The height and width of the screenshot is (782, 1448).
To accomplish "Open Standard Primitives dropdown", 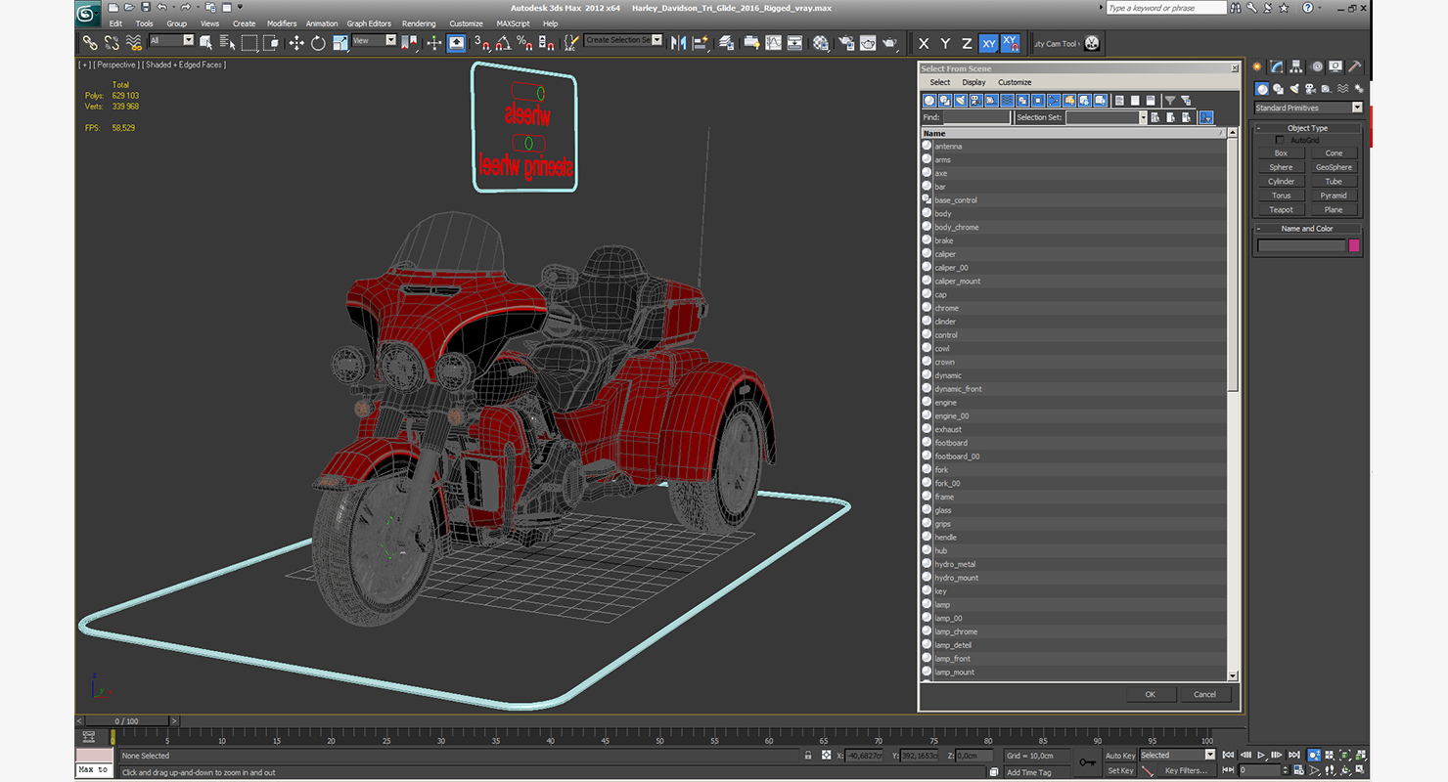I will 1308,108.
